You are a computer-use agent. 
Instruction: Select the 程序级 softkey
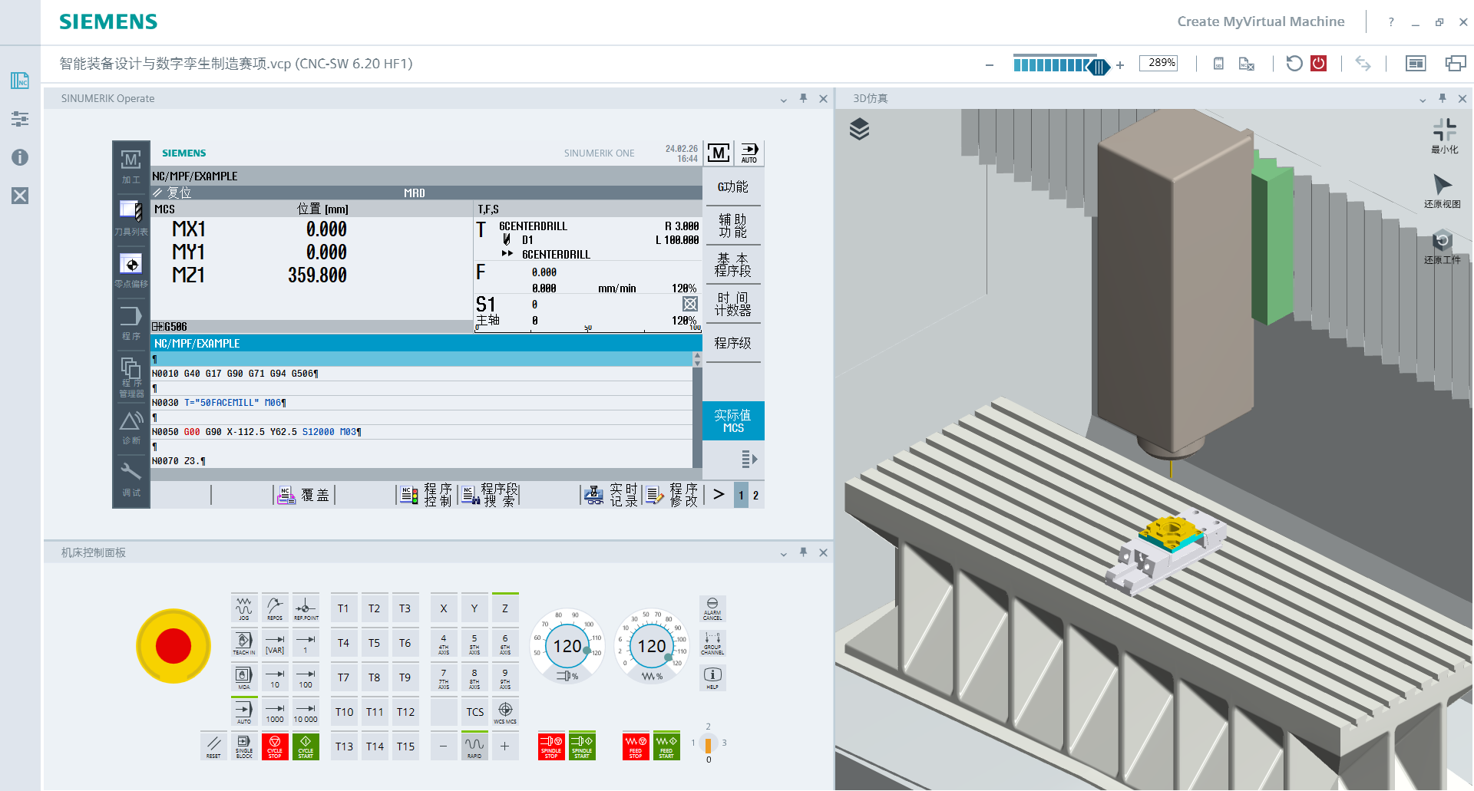732,343
